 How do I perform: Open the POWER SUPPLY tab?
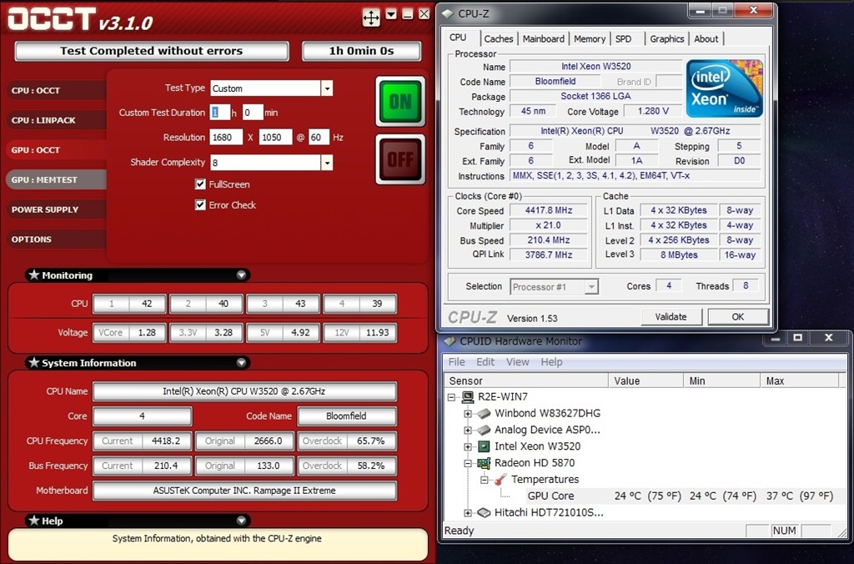click(56, 209)
